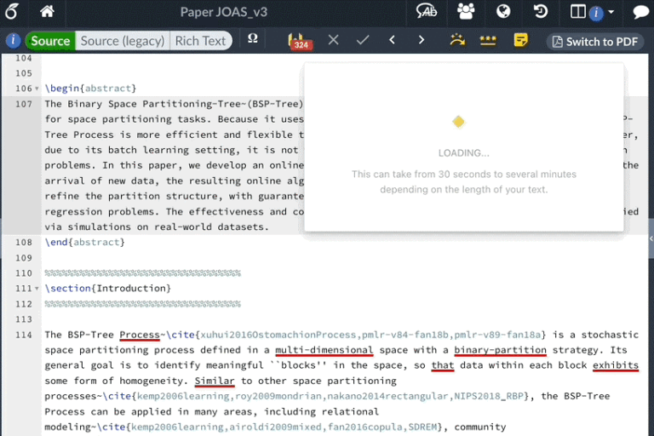Accept suggestion with the checkmark icon
This screenshot has width=654, height=436.
[363, 40]
